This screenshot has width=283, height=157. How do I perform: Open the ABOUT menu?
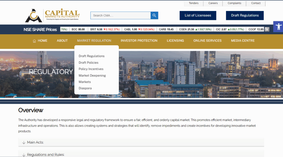point(62,41)
